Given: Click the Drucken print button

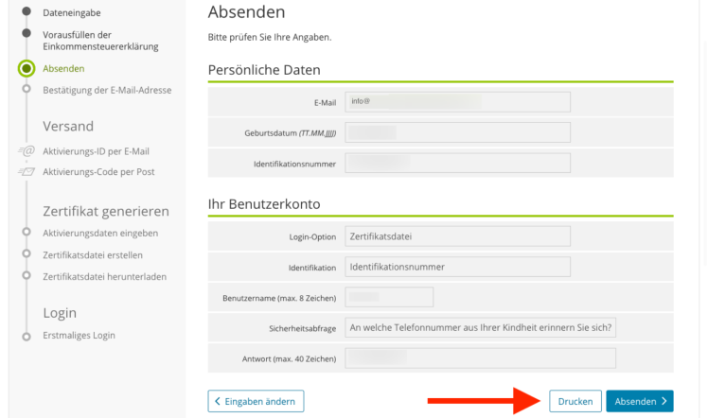Looking at the screenshot, I should (x=575, y=401).
